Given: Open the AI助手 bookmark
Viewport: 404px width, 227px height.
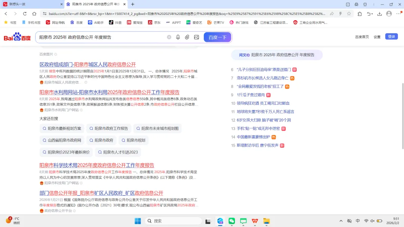Looking at the screenshot, I should (96, 22).
